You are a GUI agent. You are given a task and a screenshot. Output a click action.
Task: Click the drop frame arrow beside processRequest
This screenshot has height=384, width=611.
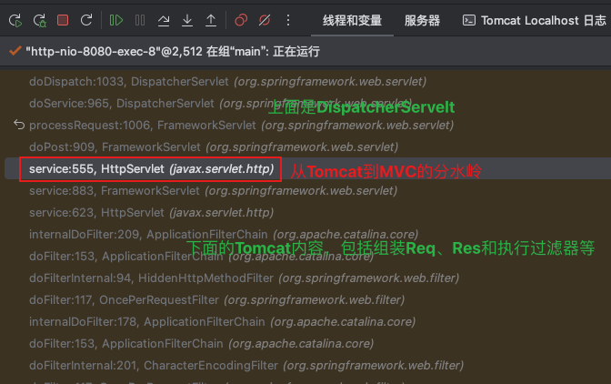19,125
